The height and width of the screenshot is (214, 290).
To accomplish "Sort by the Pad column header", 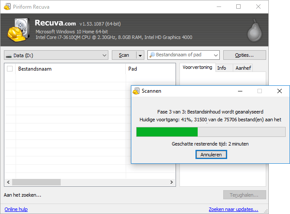I will [x=150, y=69].
